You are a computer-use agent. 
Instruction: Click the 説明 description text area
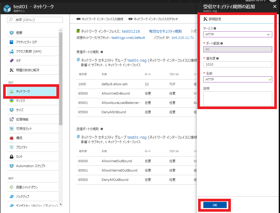[238, 99]
